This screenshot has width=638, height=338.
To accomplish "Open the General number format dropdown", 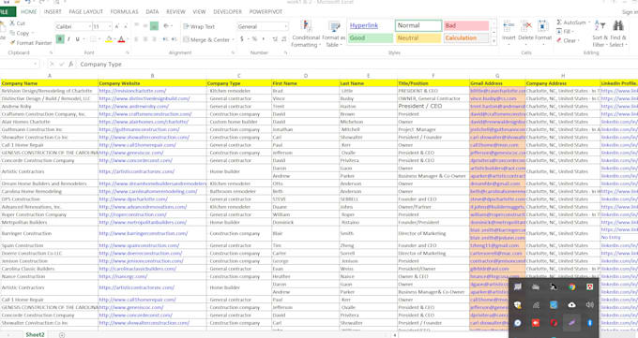I will 286,27.
